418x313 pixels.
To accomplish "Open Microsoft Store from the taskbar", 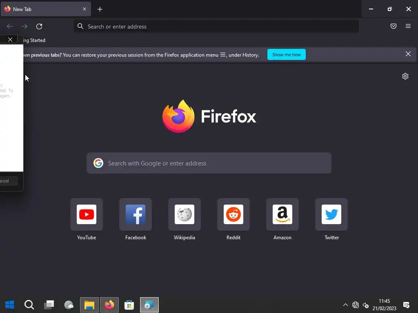I will tap(129, 305).
